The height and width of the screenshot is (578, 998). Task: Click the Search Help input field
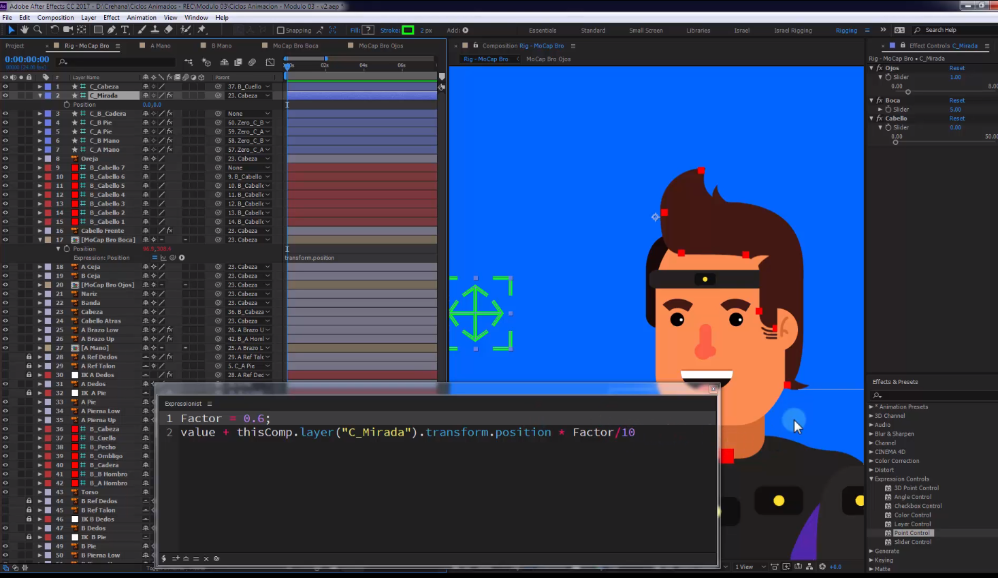pos(950,30)
